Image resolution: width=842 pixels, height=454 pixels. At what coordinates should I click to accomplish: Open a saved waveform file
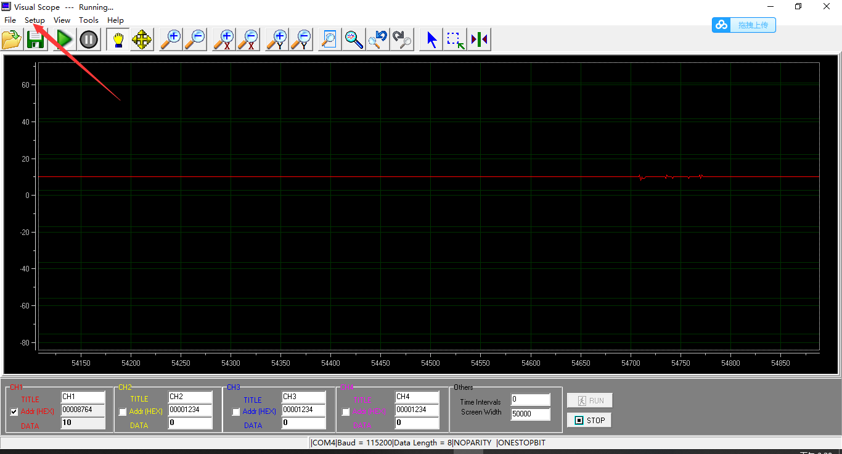[x=11, y=39]
